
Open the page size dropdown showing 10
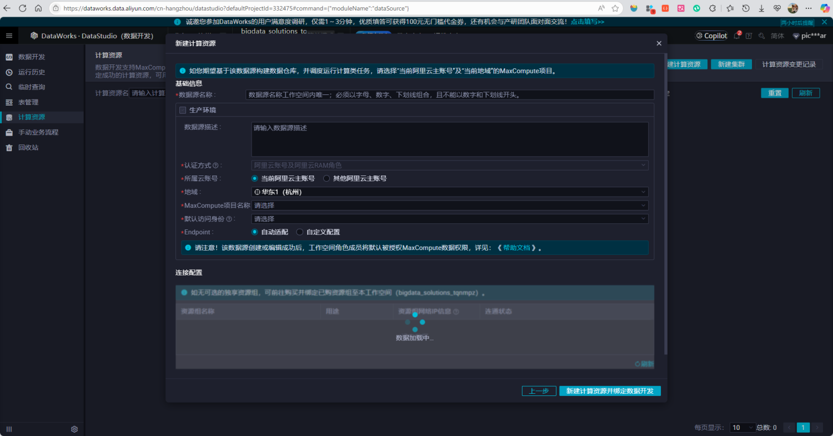pos(742,427)
